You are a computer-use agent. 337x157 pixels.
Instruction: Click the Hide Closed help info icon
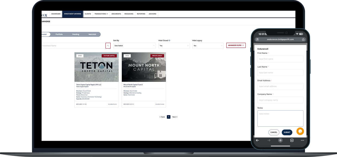169,41
